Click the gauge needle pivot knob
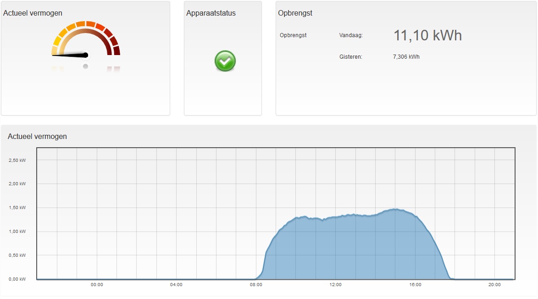Viewport: 538px width, 299px height. coord(85,55)
